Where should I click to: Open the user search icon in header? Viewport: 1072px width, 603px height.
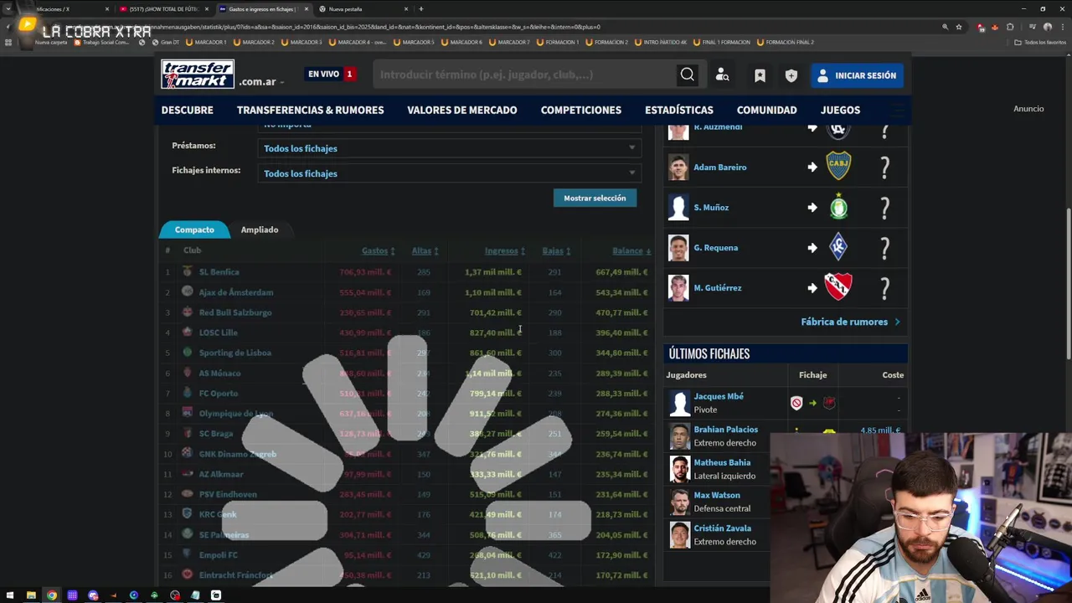pyautogui.click(x=722, y=75)
